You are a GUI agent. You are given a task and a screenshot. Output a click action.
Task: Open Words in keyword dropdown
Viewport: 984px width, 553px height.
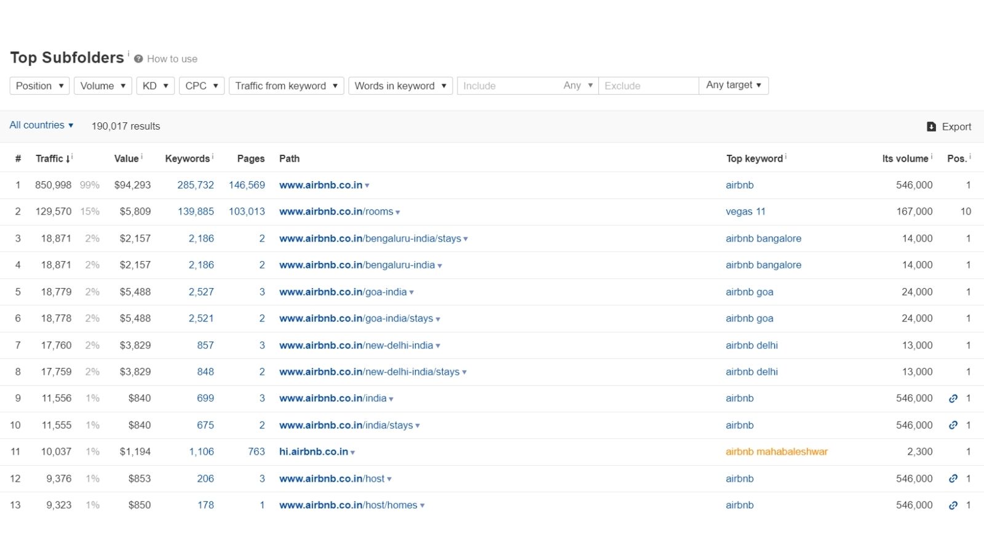400,86
